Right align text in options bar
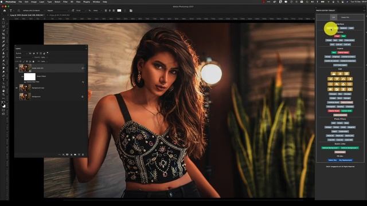The width and height of the screenshot is (367, 206). pyautogui.click(x=114, y=10)
